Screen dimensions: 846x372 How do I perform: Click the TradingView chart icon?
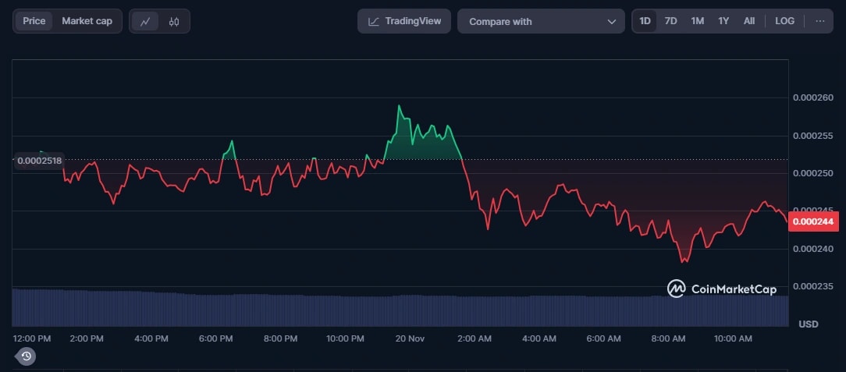click(375, 22)
